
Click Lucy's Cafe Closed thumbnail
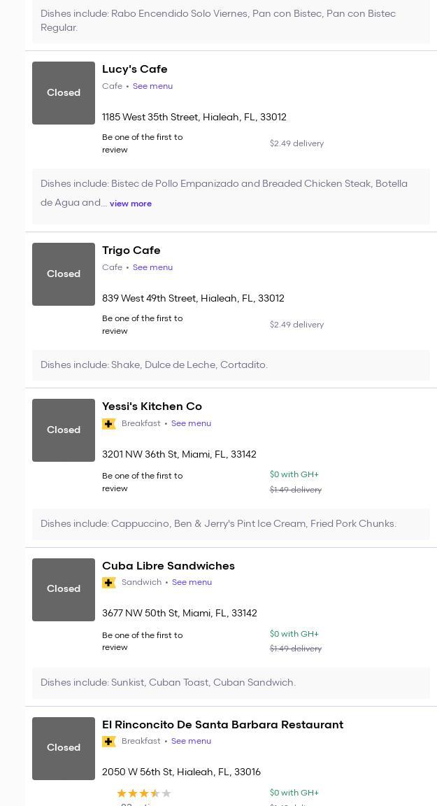(64, 93)
